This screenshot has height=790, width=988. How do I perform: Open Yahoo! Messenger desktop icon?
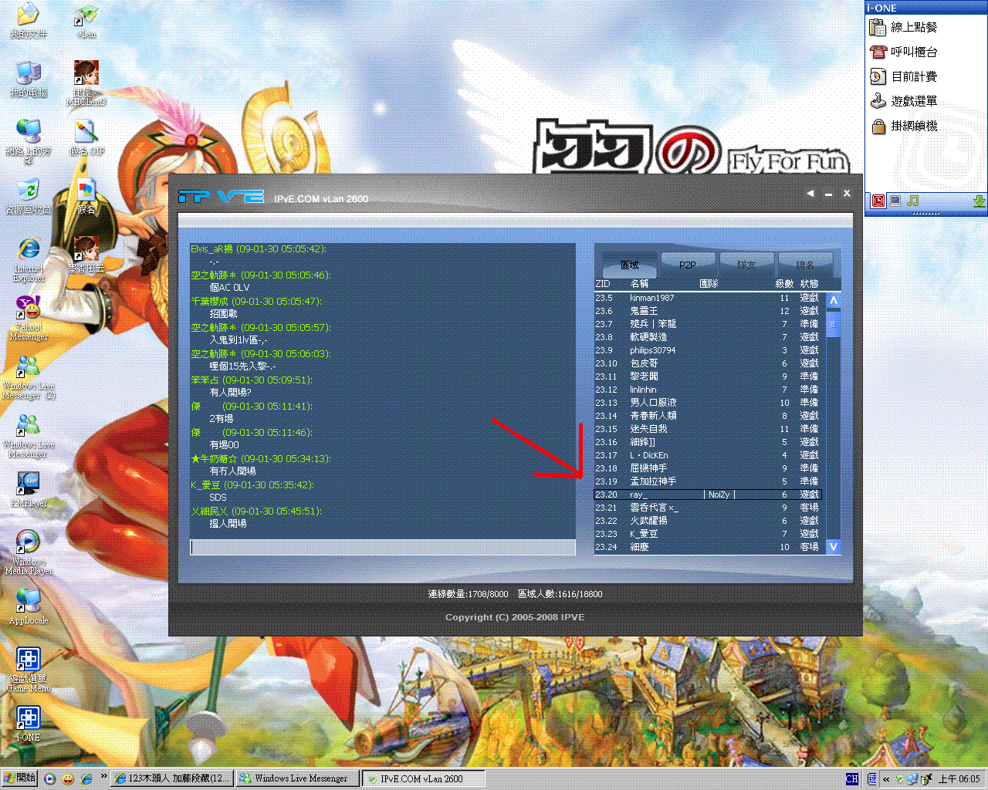tap(28, 308)
